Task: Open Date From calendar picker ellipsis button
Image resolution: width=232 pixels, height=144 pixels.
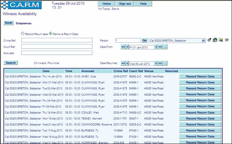Action: pos(165,47)
